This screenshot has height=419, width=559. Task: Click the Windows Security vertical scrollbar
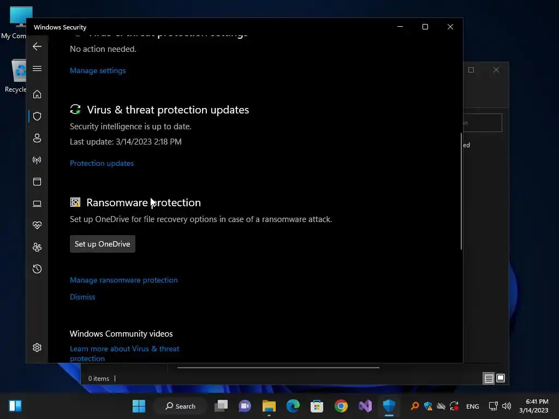pos(461,191)
